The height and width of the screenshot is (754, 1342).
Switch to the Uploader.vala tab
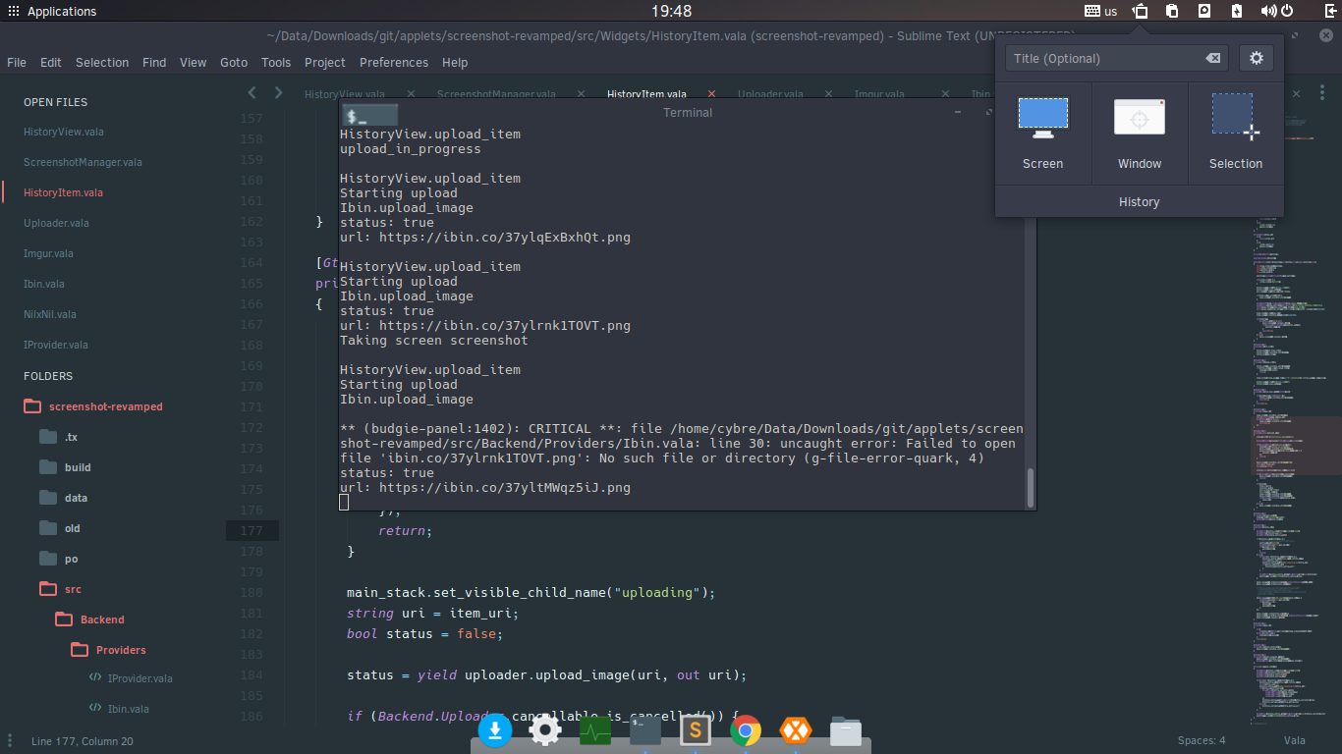coord(771,94)
